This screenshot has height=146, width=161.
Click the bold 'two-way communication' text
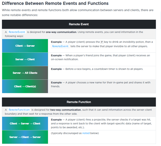[66, 110]
